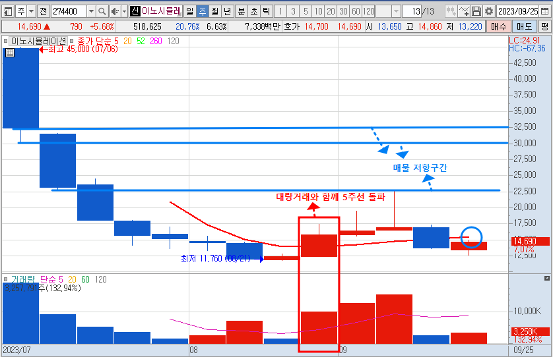This screenshot has width=553, height=357.
Task: Switch to tick (틱) chart
Action: click(267, 12)
